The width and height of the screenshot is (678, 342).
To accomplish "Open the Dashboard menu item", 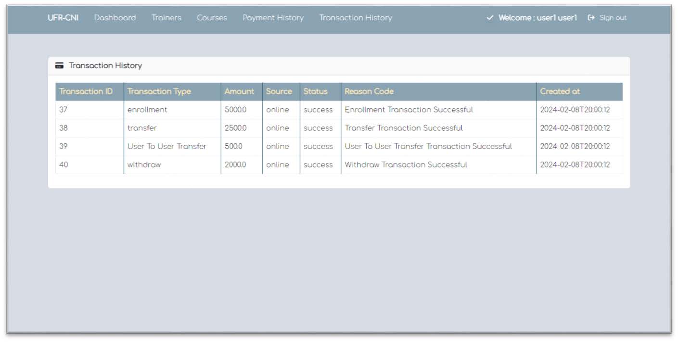I will point(115,17).
